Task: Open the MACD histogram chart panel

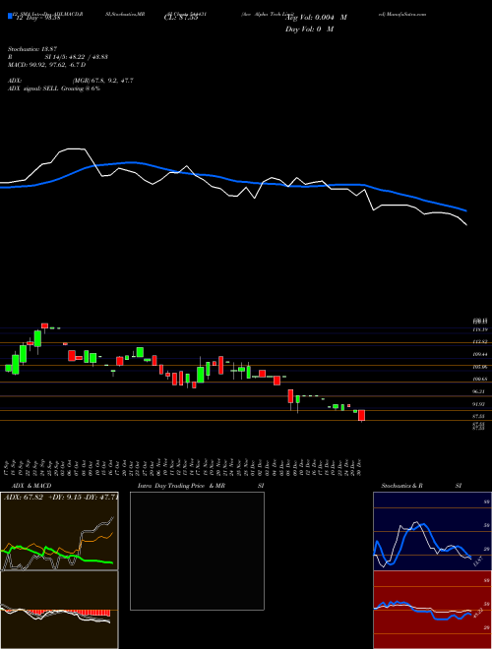Action: pyautogui.click(x=59, y=610)
